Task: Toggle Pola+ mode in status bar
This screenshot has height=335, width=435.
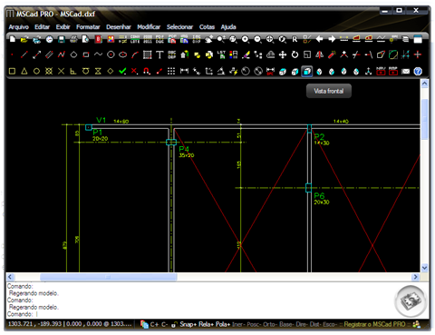Action: click(x=223, y=324)
